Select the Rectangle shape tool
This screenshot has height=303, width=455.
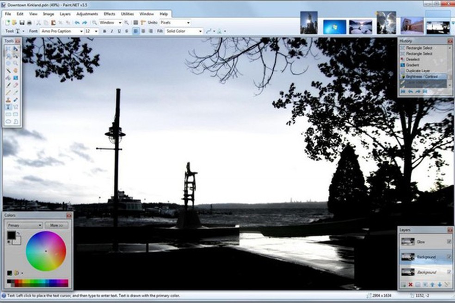(x=8, y=114)
